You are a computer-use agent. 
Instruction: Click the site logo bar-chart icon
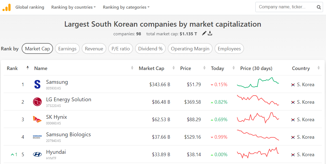(x=6, y=7)
